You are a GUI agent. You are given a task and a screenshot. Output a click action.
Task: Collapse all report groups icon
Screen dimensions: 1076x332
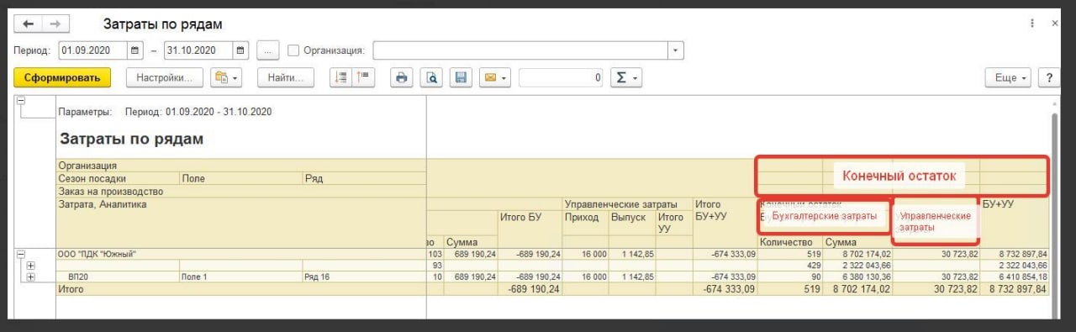point(340,77)
